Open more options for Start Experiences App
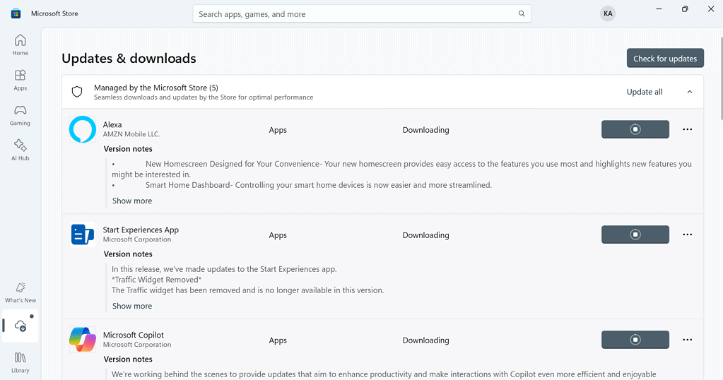 pos(687,234)
